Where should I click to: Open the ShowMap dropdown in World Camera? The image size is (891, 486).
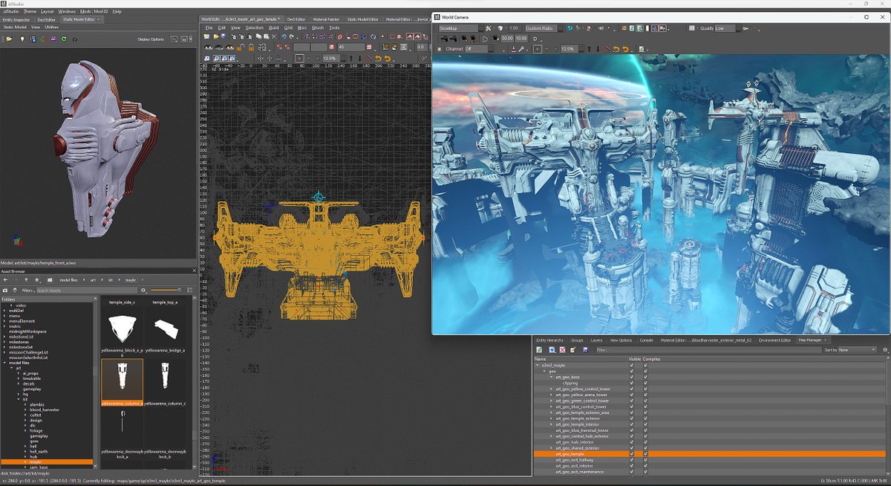(x=461, y=28)
